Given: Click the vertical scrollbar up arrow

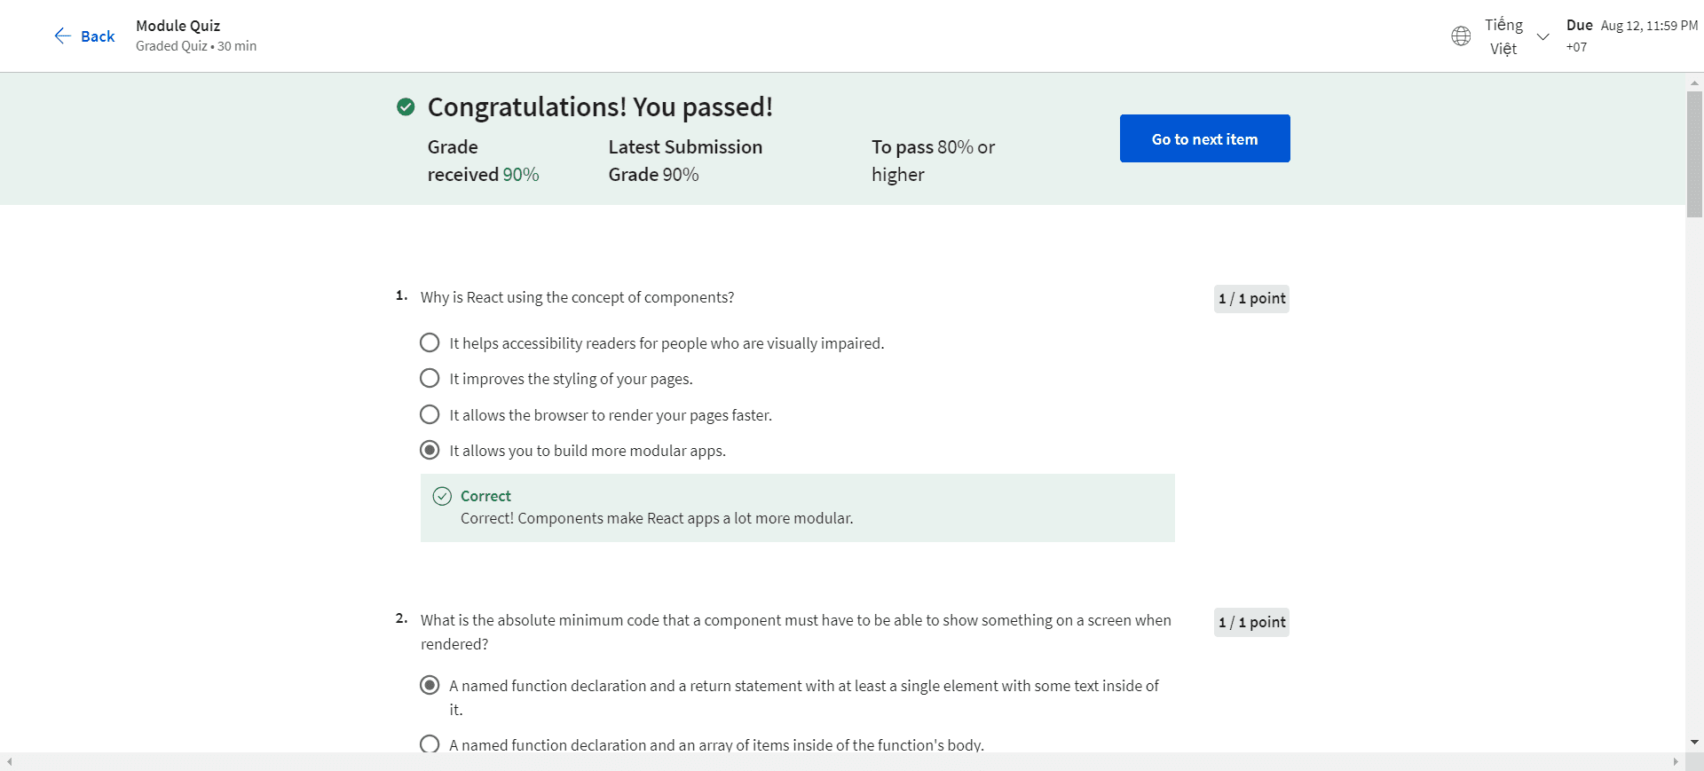Looking at the screenshot, I should 1694,83.
